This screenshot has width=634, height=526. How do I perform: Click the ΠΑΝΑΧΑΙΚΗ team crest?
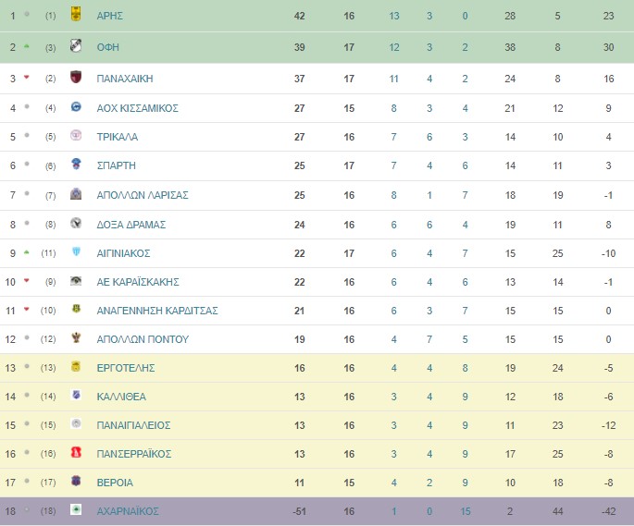click(x=76, y=77)
